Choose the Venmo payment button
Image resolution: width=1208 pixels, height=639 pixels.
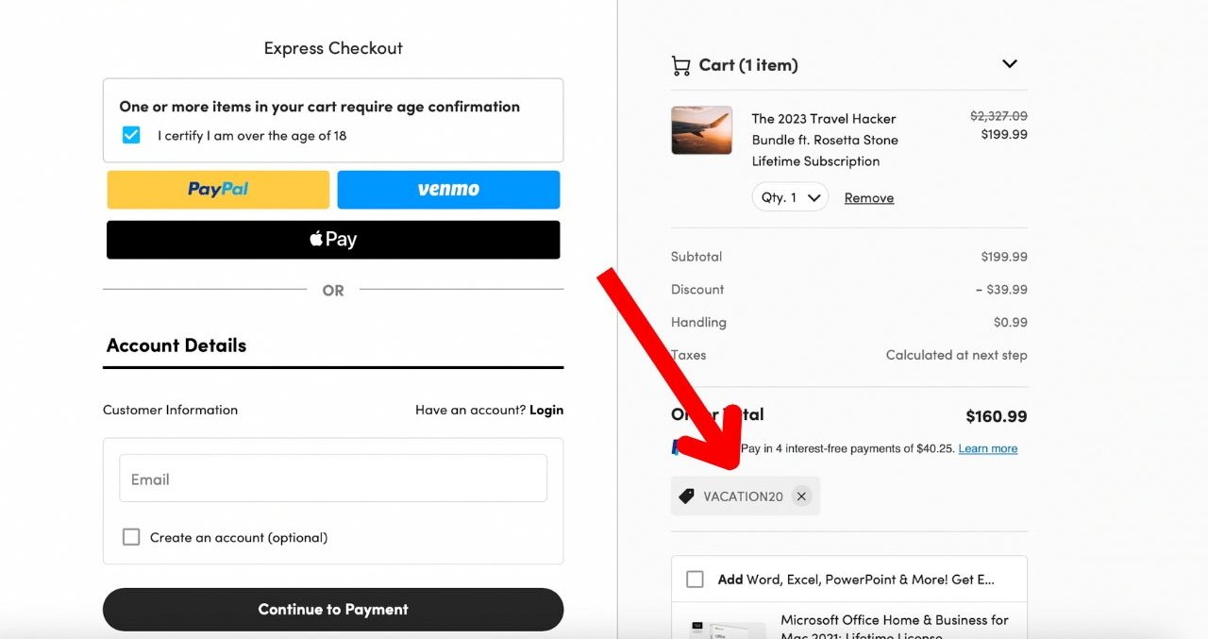[x=448, y=190]
